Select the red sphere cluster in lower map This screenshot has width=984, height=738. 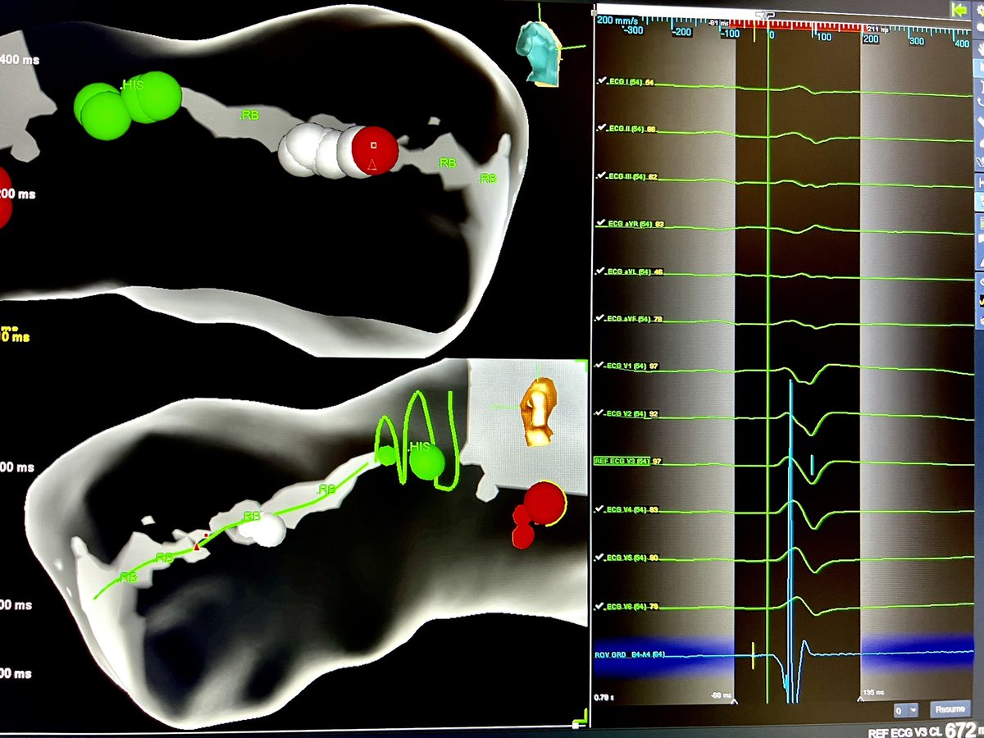pos(537,513)
